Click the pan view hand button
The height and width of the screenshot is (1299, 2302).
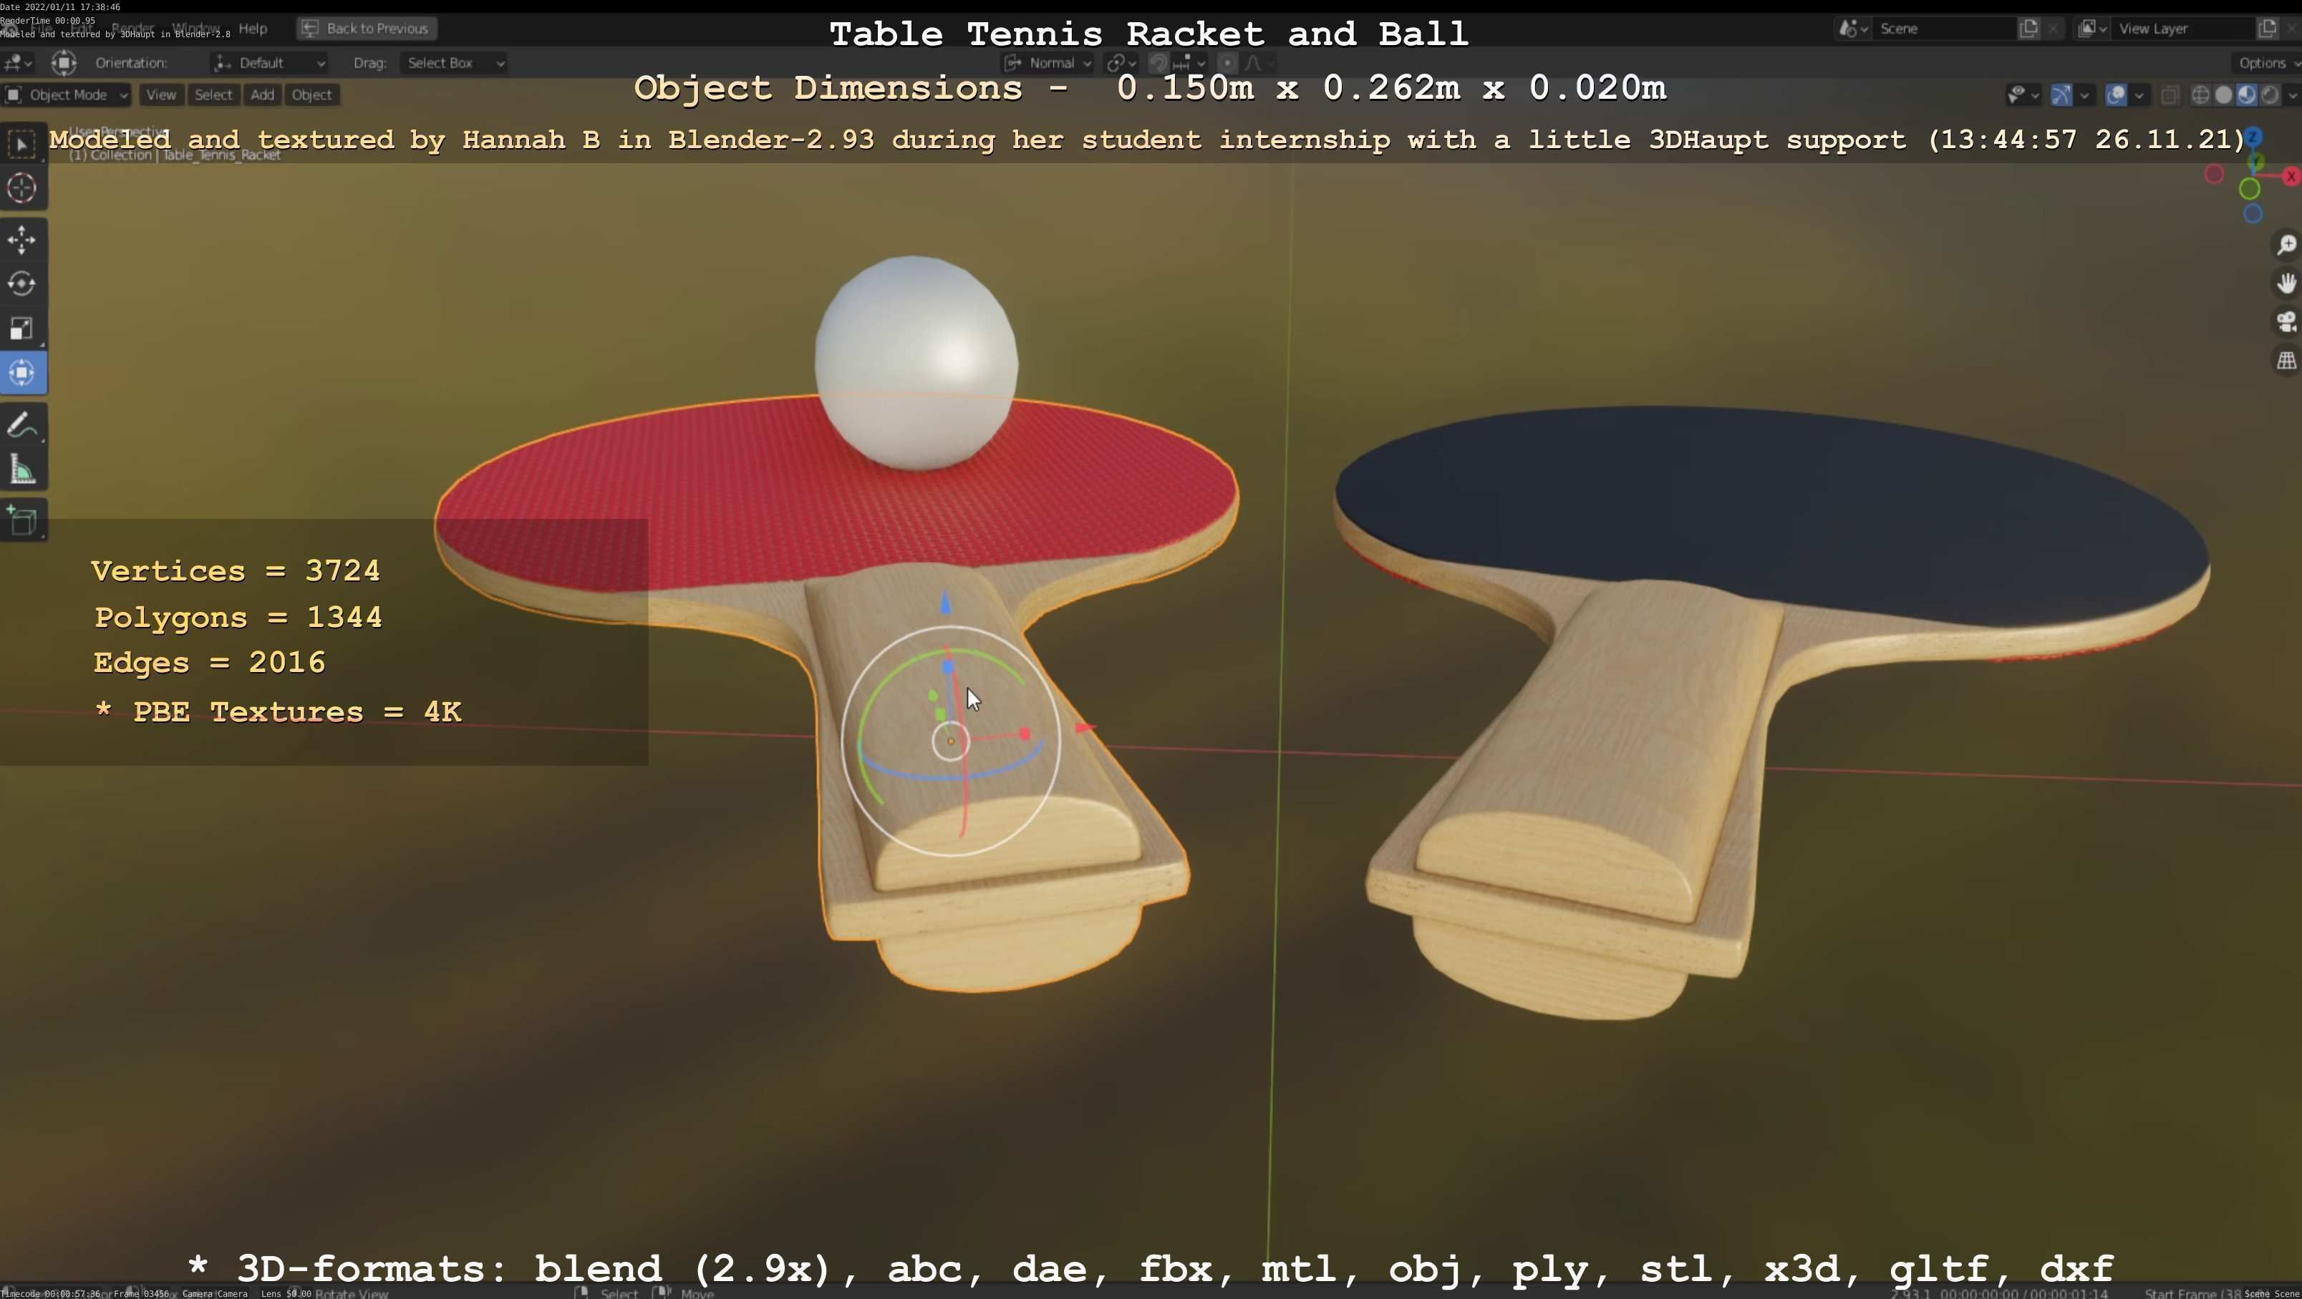(x=2286, y=284)
